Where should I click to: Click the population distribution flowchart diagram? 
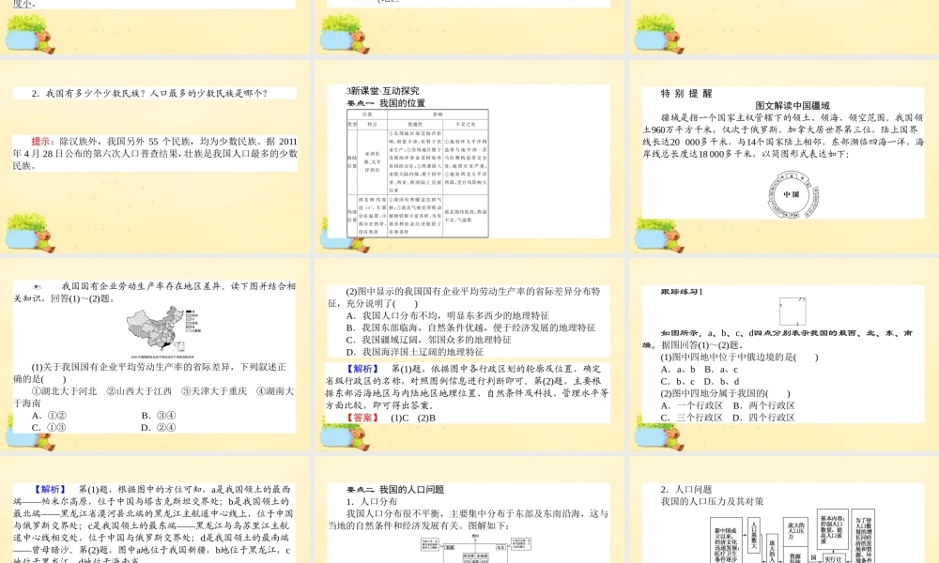click(476, 549)
